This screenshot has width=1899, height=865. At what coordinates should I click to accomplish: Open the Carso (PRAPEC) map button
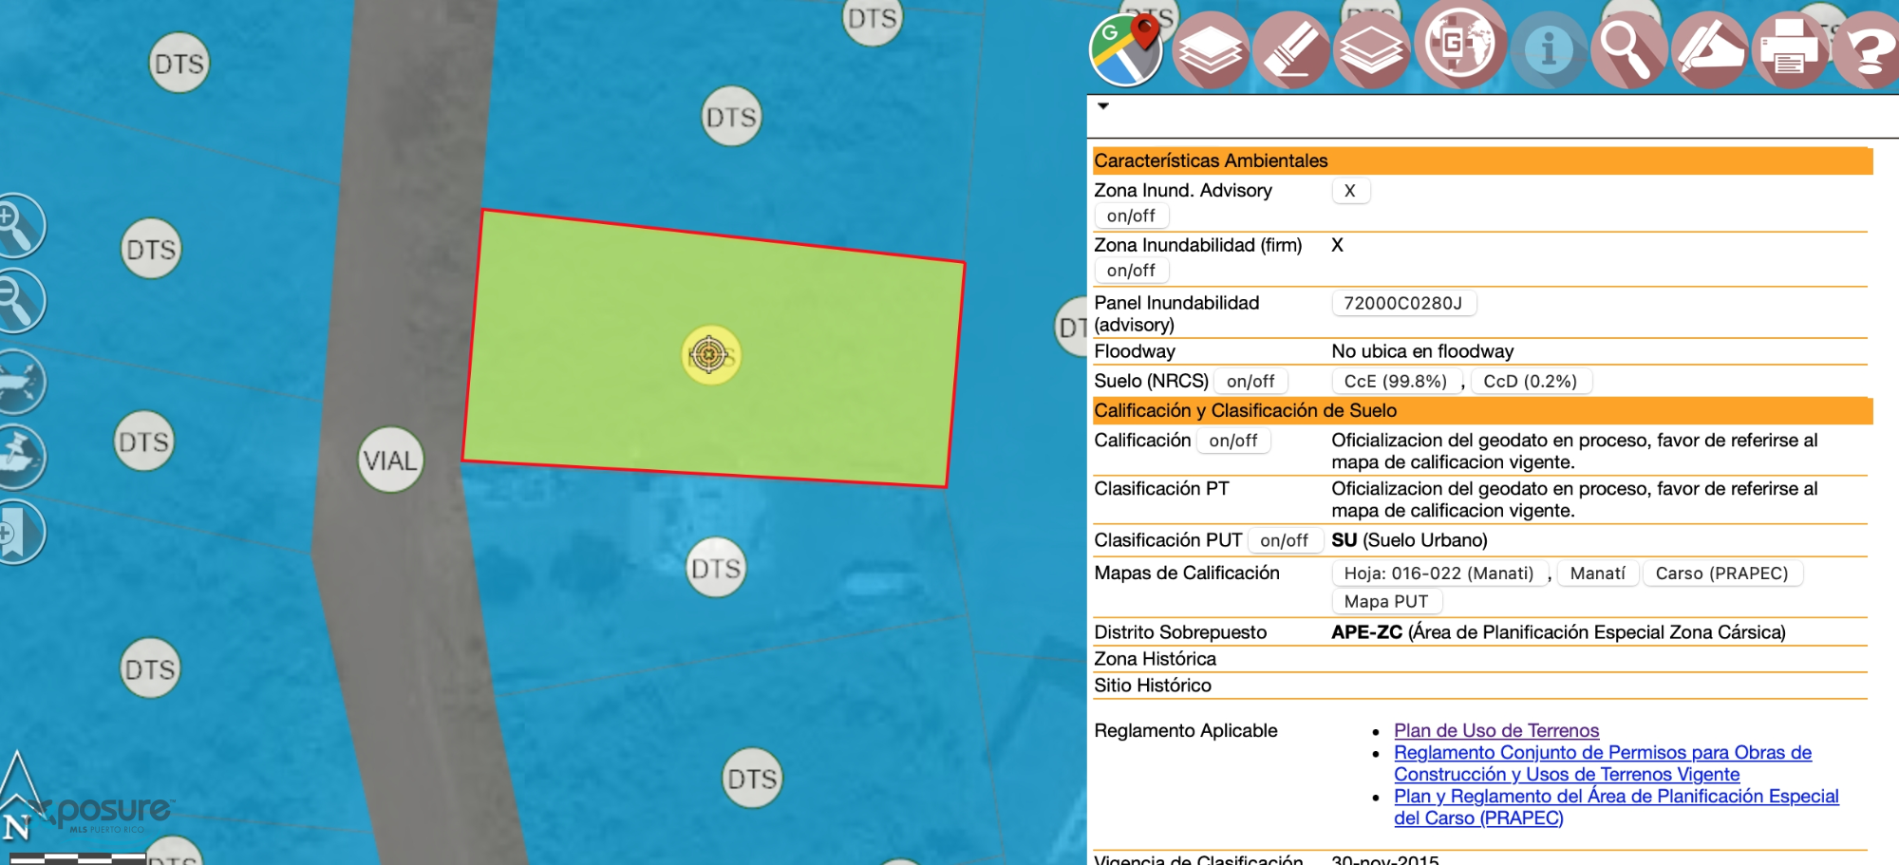(1721, 574)
